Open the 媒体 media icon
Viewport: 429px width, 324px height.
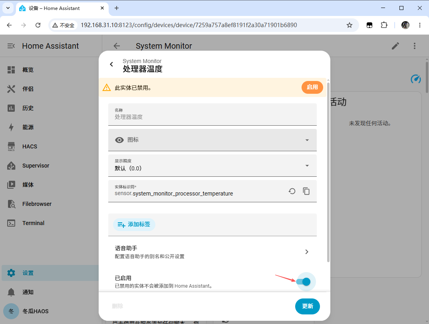click(11, 185)
